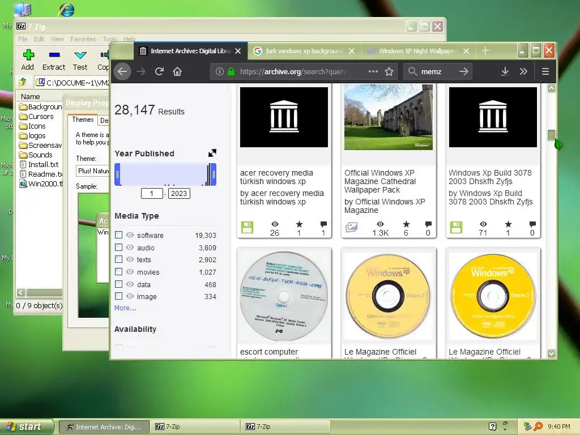Show more toolbar tools chevron
580x435 pixels.
(x=523, y=71)
